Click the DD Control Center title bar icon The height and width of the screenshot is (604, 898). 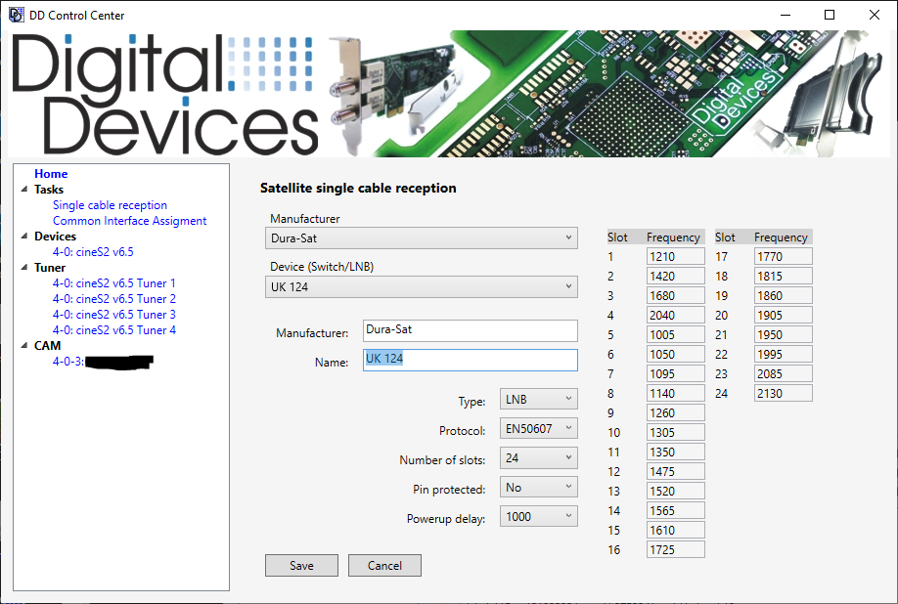click(16, 15)
